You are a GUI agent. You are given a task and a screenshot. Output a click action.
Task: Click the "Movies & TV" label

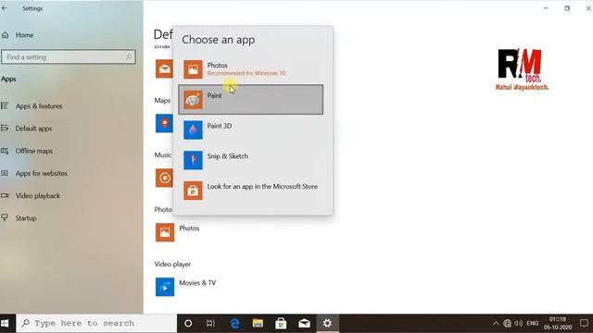pyautogui.click(x=197, y=283)
